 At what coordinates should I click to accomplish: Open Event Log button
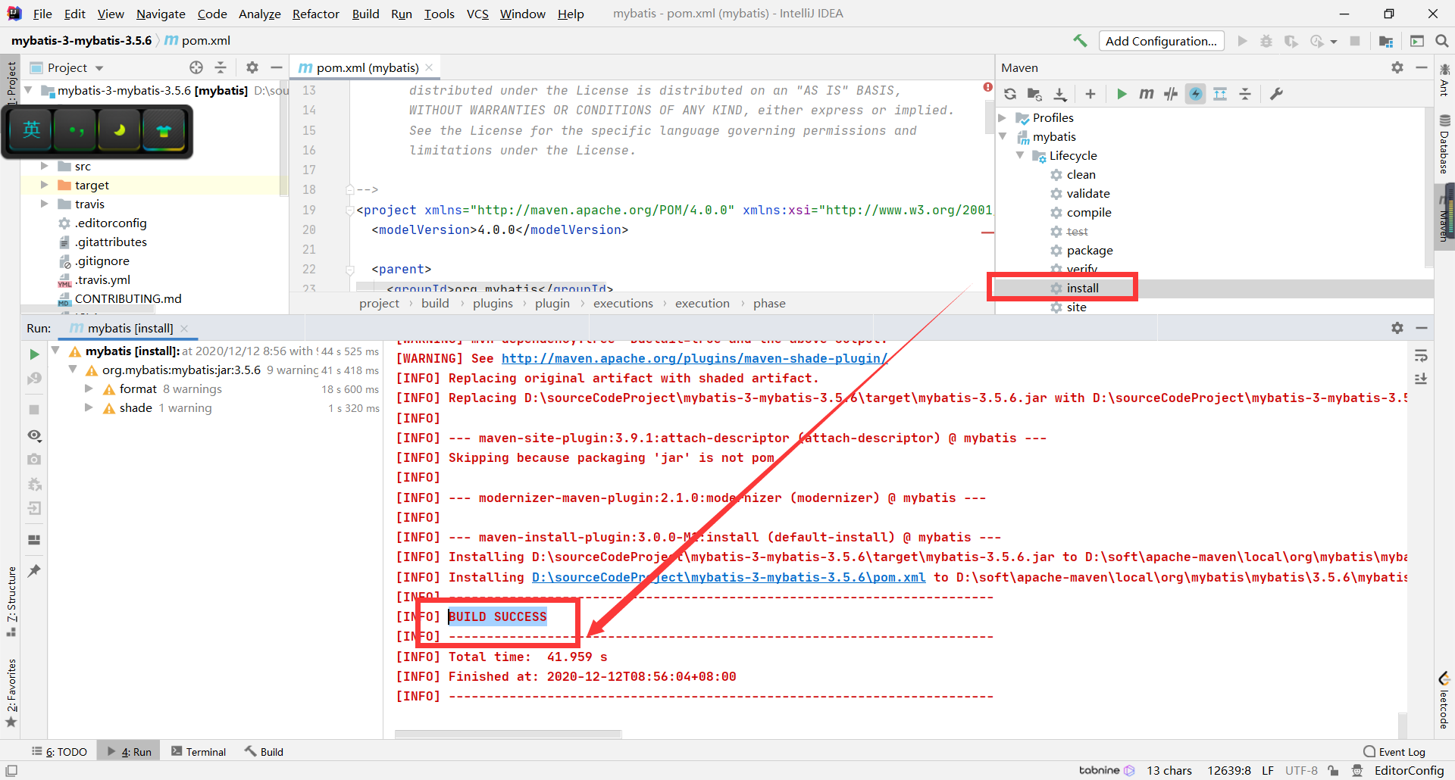pos(1394,751)
